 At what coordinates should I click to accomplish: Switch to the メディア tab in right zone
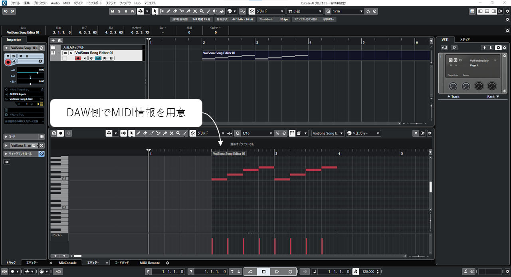[x=465, y=40]
